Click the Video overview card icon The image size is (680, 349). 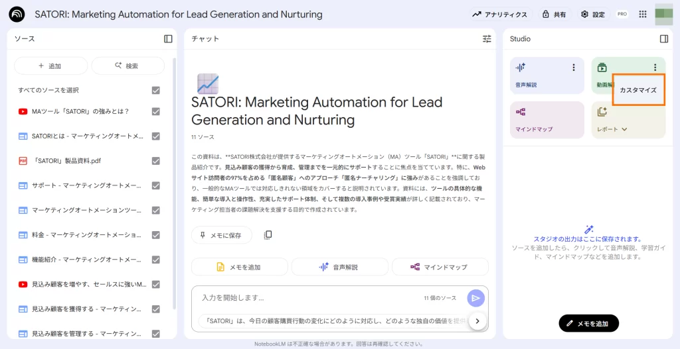602,68
